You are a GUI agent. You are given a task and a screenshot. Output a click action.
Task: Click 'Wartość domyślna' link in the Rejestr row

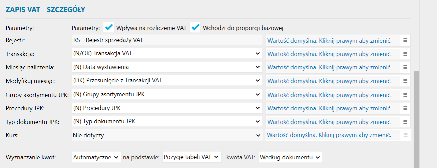pyautogui.click(x=329, y=40)
